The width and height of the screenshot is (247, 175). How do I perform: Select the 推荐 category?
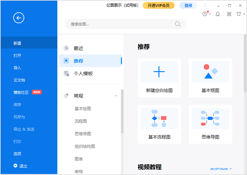90,61
